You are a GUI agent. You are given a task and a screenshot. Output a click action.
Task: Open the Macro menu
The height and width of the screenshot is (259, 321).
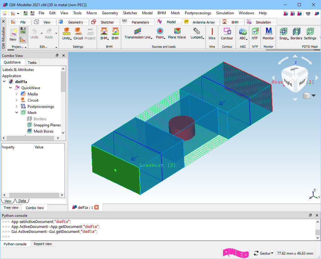(x=92, y=13)
